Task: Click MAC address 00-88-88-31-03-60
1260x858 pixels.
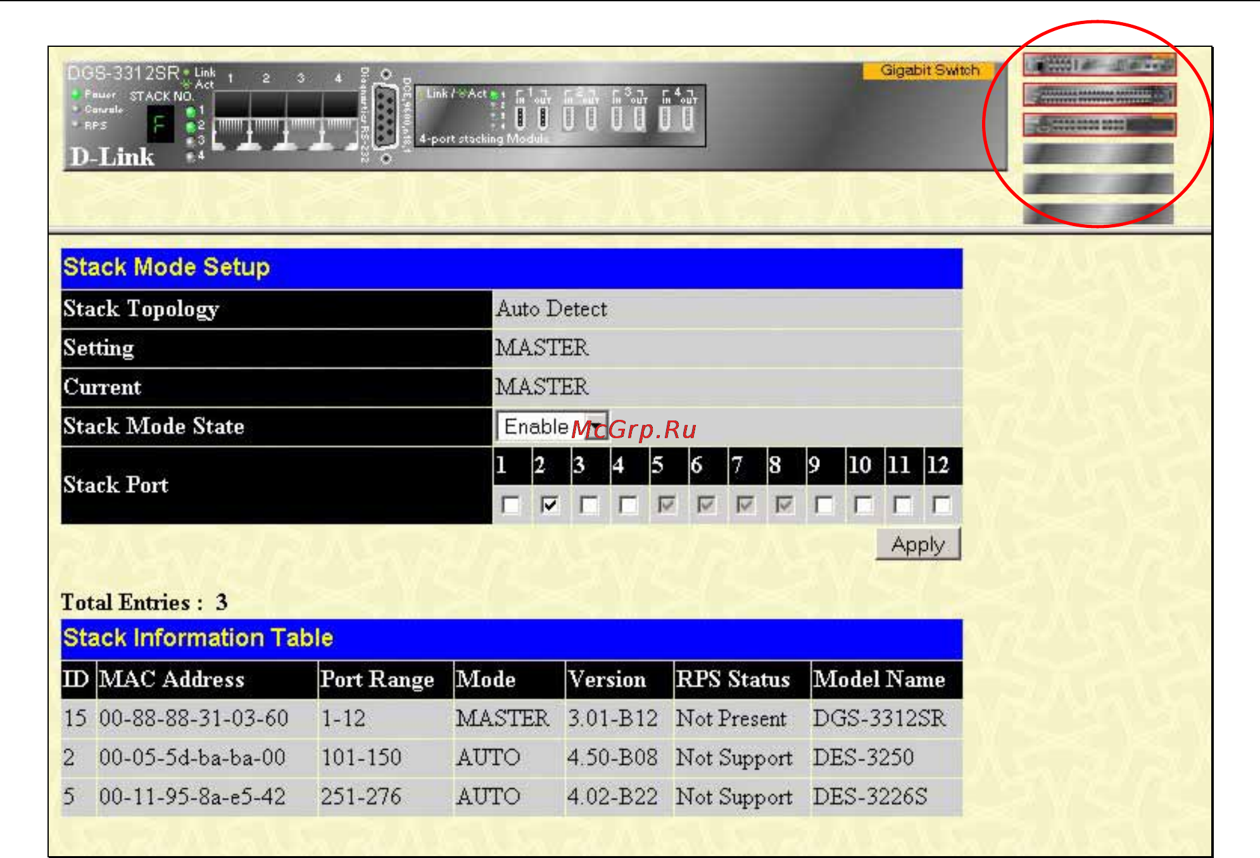Action: click(x=194, y=719)
